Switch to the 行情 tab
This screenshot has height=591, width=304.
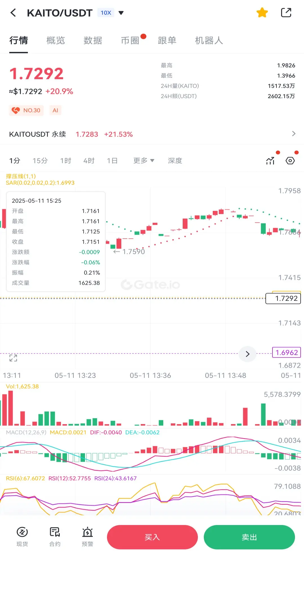[x=19, y=40]
